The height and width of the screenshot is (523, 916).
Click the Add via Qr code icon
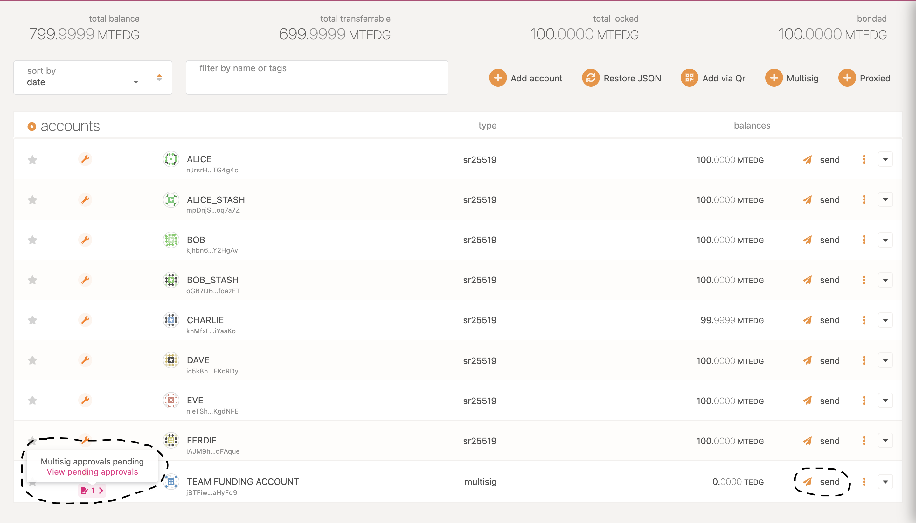(689, 78)
